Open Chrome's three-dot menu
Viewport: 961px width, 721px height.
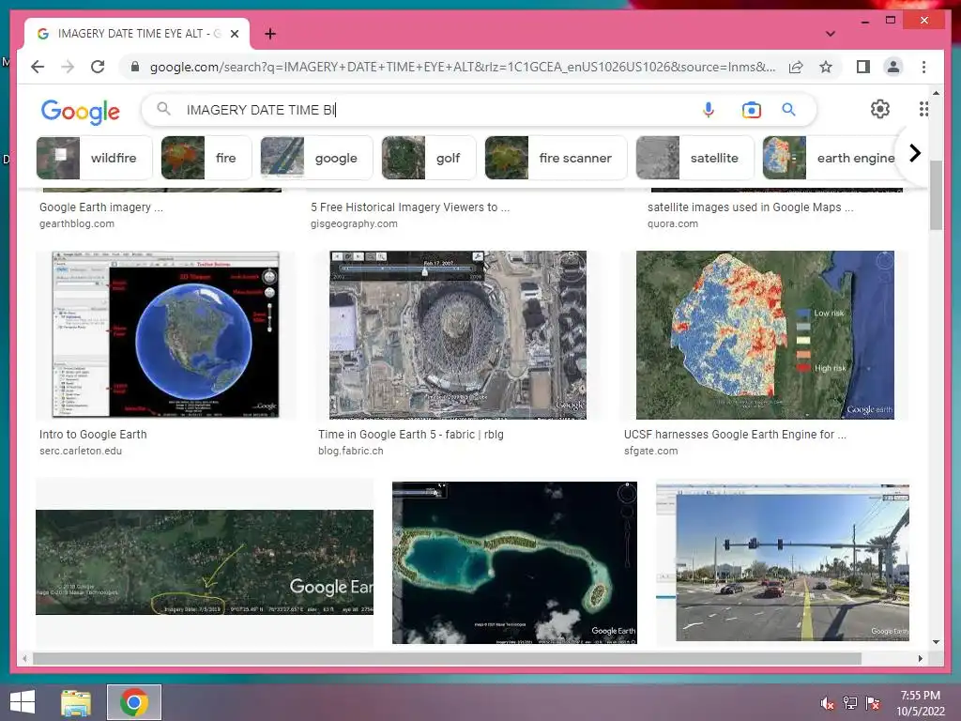(923, 67)
